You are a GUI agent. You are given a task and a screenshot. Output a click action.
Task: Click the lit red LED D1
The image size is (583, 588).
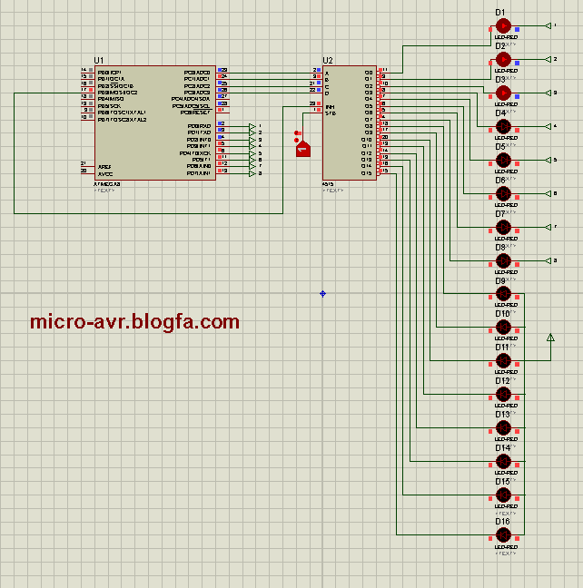504,26
